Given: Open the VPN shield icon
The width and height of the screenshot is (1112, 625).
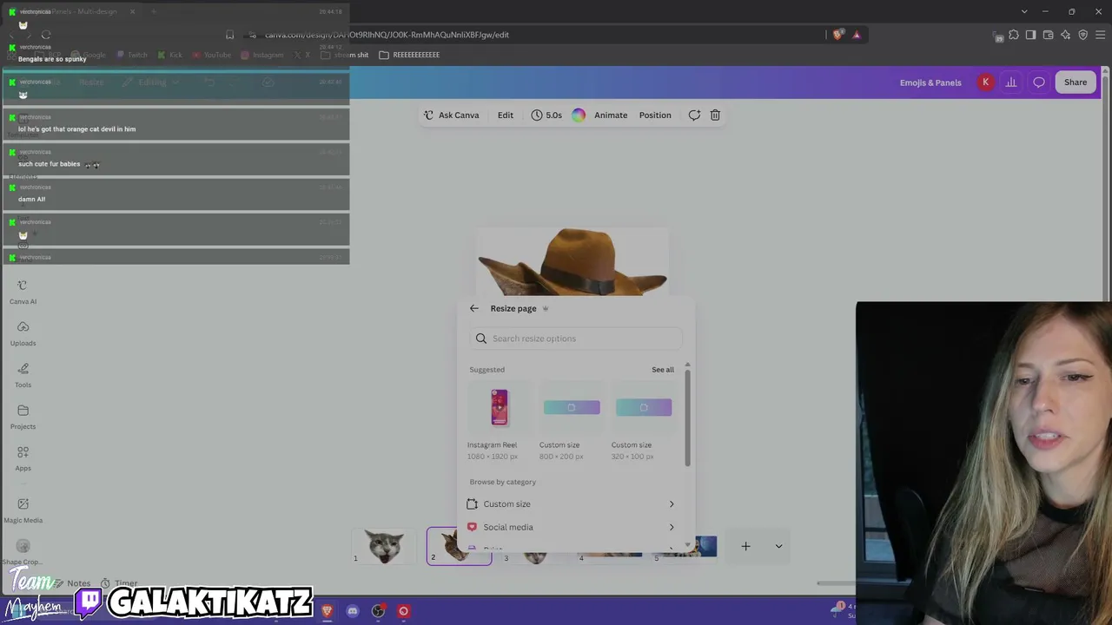Looking at the screenshot, I should click(1082, 35).
